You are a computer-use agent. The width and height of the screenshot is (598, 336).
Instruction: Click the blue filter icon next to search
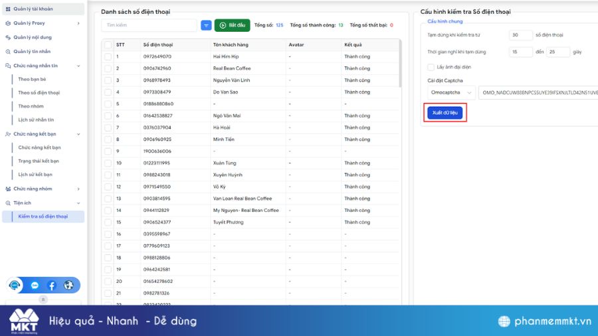[206, 25]
